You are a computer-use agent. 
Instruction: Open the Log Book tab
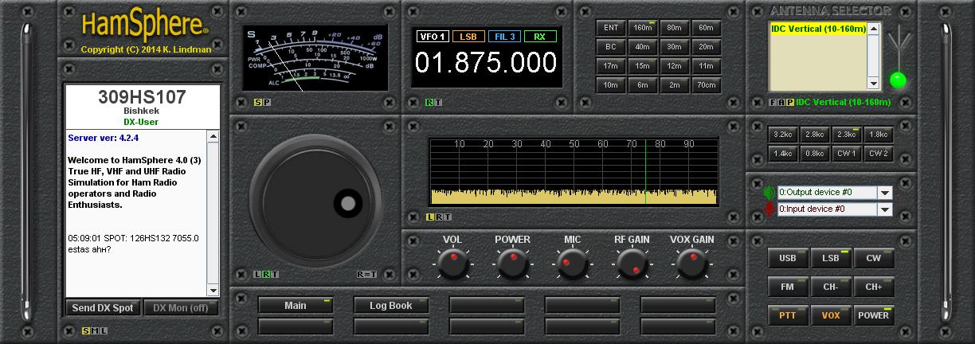pos(391,306)
